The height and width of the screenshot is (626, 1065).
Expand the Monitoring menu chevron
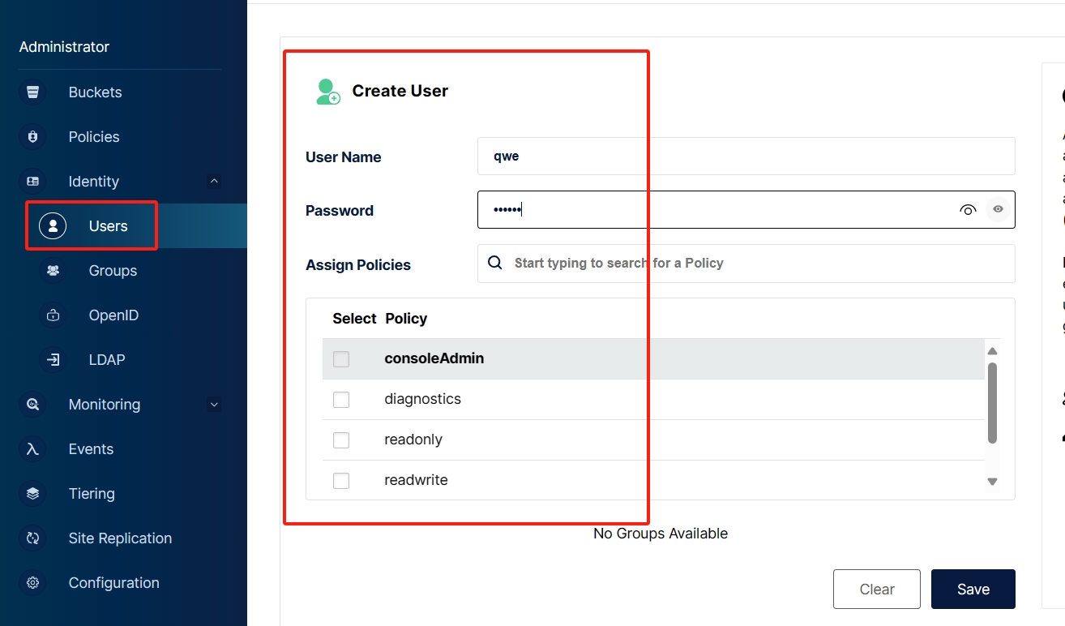pos(214,405)
